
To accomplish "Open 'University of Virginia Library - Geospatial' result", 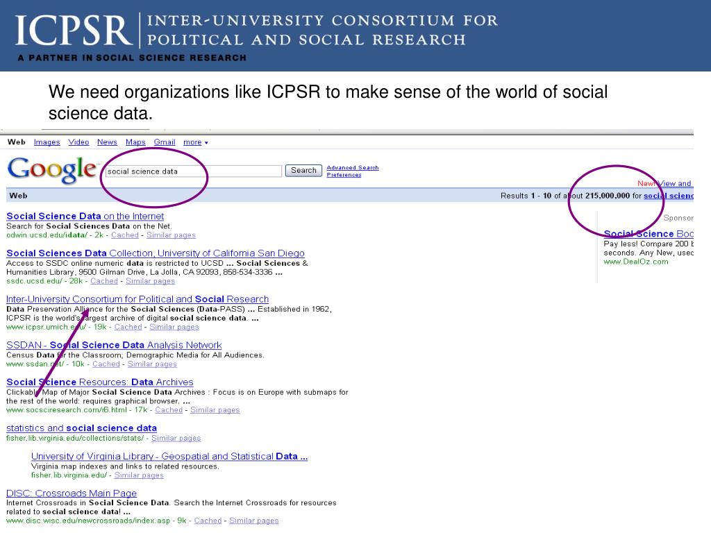I will (169, 457).
